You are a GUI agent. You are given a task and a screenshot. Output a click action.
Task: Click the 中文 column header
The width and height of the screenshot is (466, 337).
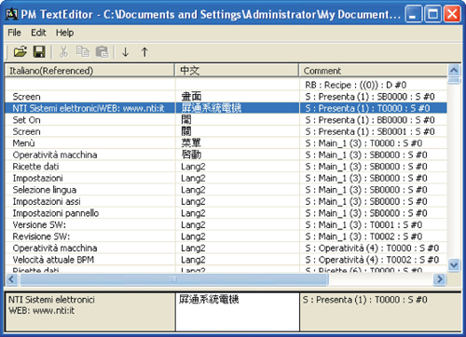coord(237,71)
